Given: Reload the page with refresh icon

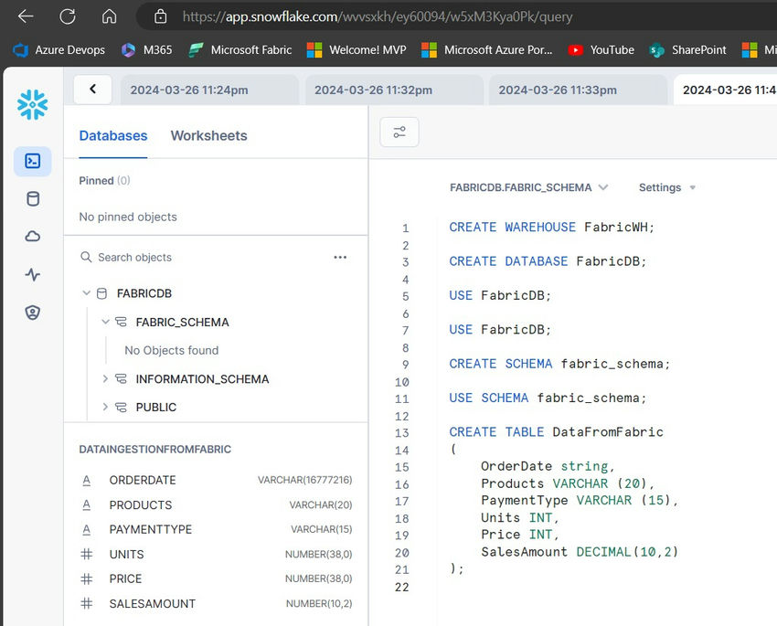Looking at the screenshot, I should [x=68, y=16].
